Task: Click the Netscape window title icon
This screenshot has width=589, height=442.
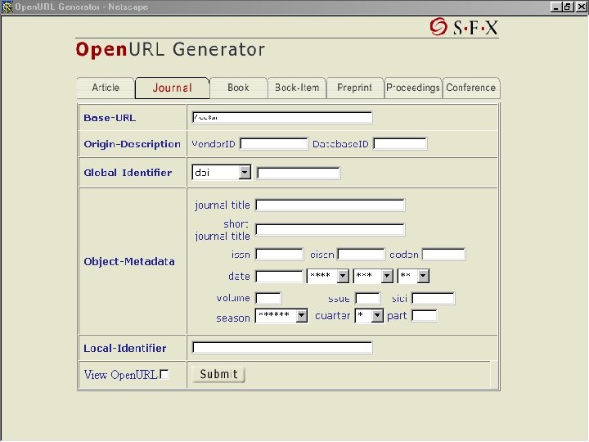Action: (7, 7)
